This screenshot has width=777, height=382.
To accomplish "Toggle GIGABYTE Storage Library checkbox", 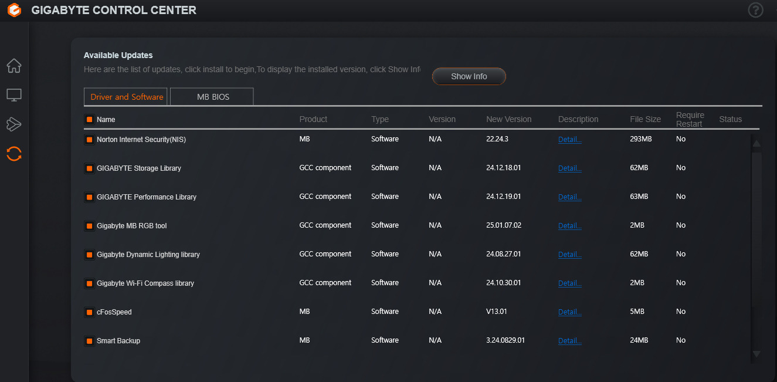I will pos(89,168).
